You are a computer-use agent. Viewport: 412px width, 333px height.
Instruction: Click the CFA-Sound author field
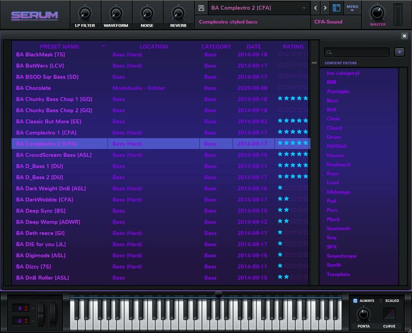[x=335, y=22]
